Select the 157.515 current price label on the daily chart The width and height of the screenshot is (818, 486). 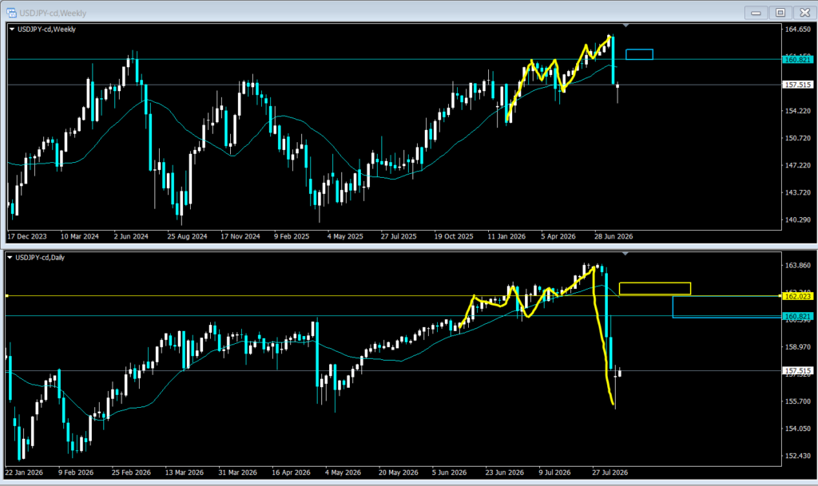pos(798,370)
